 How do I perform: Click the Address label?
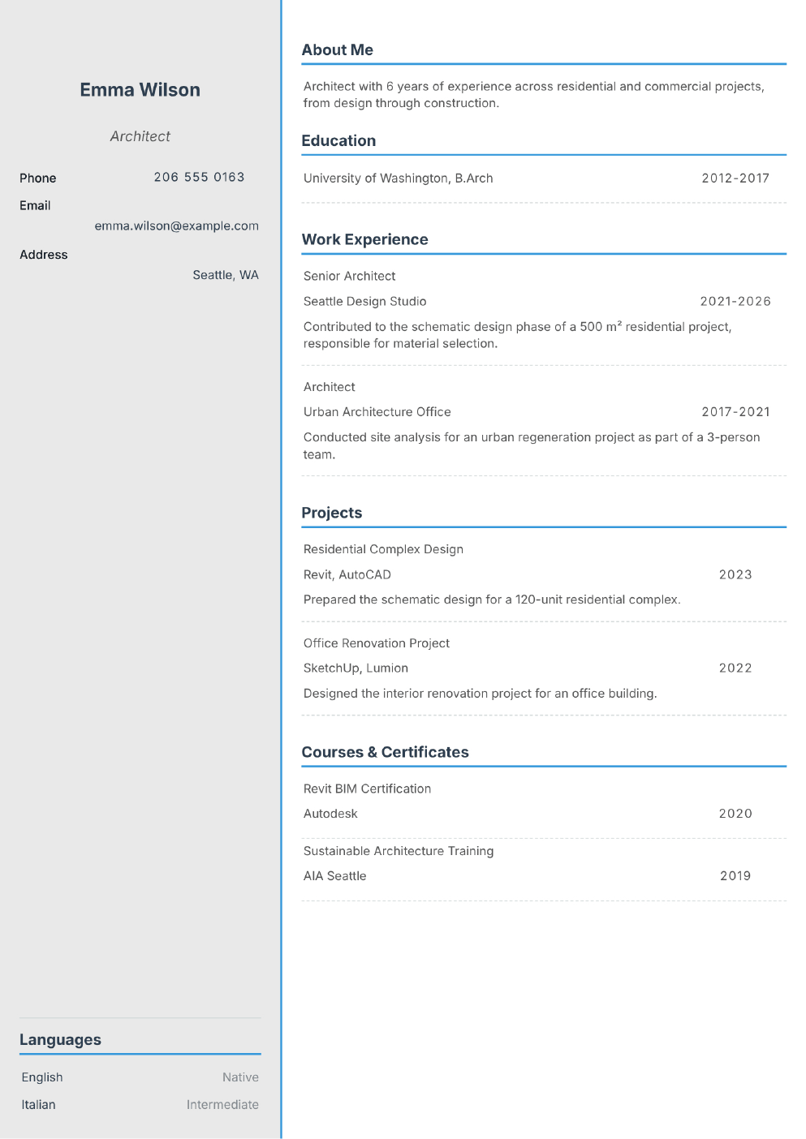click(44, 255)
